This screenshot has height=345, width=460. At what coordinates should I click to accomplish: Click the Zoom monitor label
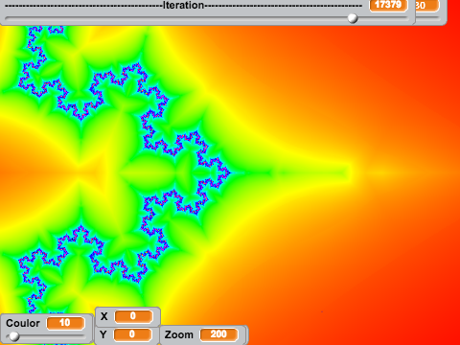(x=179, y=334)
